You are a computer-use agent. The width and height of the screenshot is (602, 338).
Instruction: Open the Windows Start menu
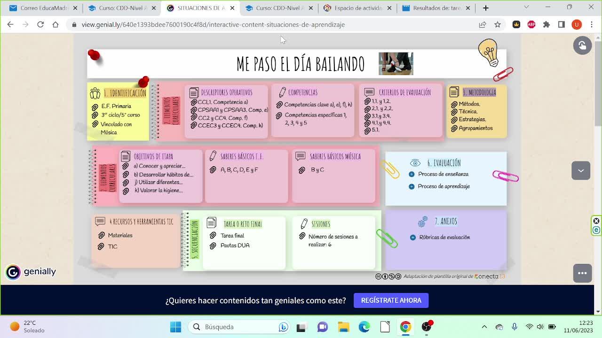click(175, 327)
